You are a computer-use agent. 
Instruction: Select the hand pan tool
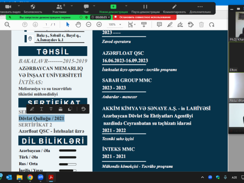[x=78, y=25]
